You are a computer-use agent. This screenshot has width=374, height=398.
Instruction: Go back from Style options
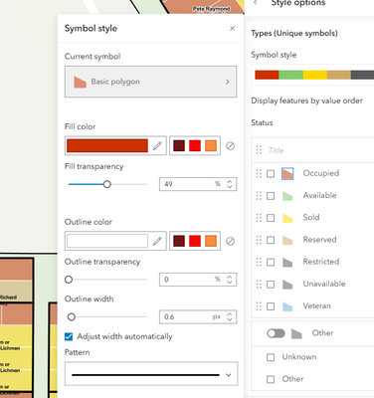pyautogui.click(x=256, y=3)
